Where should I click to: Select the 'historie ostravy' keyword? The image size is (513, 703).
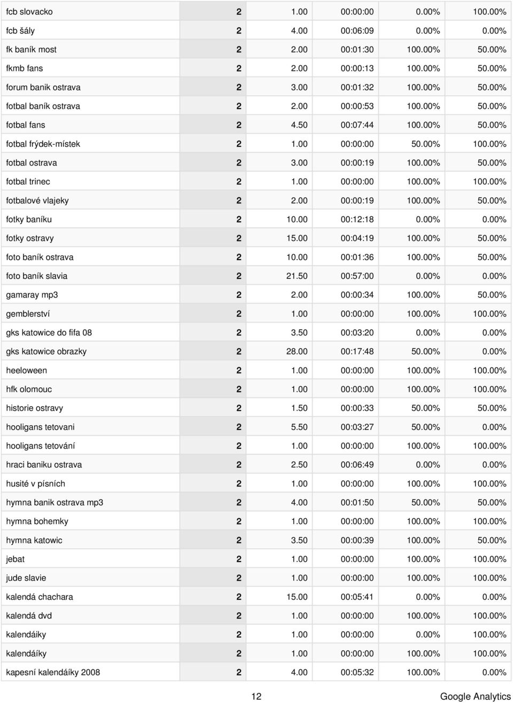click(35, 408)
